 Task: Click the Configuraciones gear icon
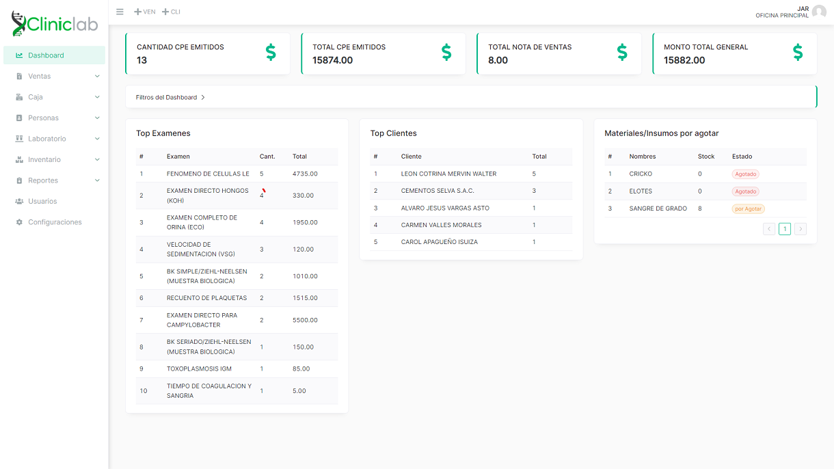[19, 222]
